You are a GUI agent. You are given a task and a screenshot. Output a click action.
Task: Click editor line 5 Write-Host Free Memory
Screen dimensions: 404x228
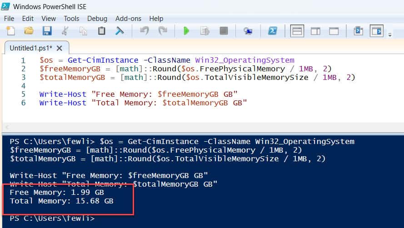point(138,94)
